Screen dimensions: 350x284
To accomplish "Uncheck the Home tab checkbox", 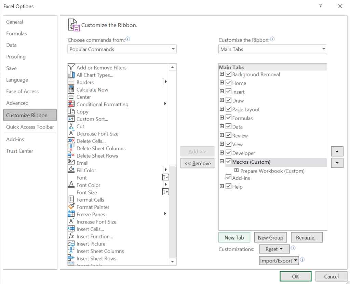I will coord(228,82).
